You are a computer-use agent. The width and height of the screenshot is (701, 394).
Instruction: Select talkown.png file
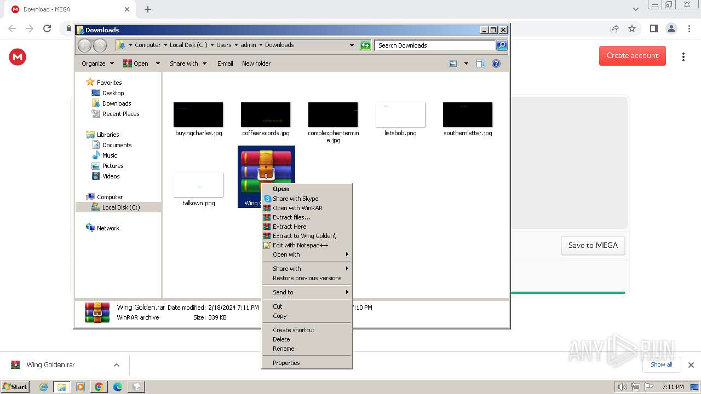198,189
